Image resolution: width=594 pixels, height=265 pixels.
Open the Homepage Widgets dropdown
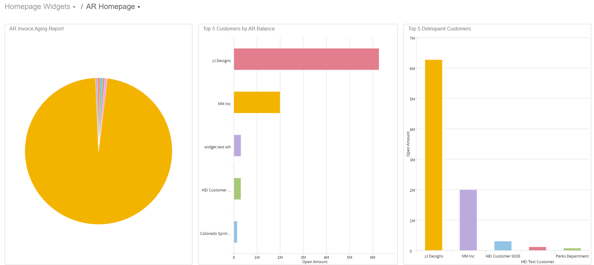(x=40, y=7)
